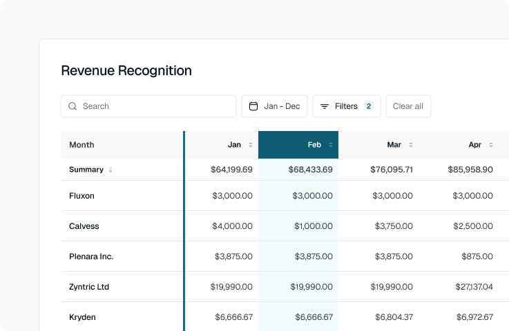Click the filter count badge showing 2
This screenshot has width=509, height=331.
pos(369,106)
